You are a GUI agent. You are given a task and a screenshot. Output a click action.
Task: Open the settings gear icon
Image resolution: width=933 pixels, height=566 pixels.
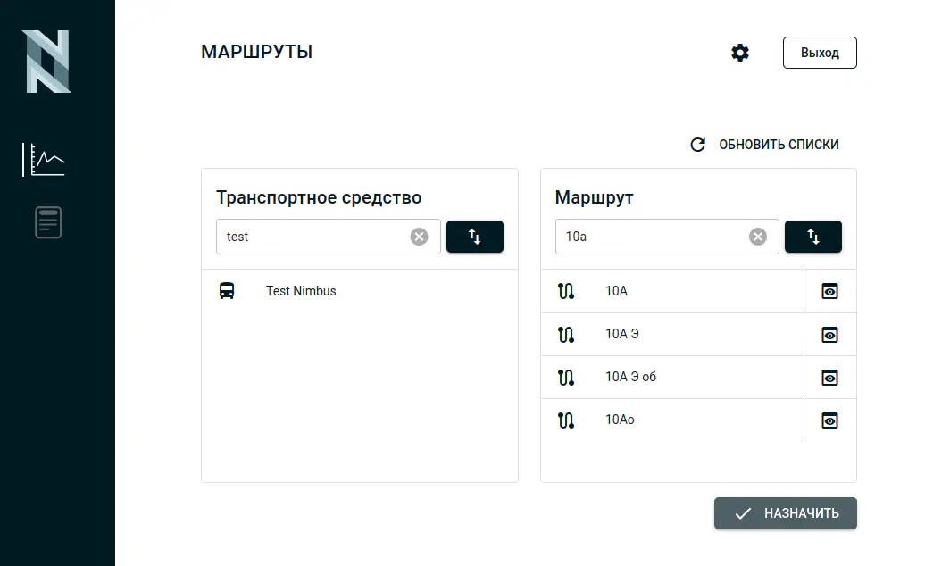pyautogui.click(x=740, y=53)
